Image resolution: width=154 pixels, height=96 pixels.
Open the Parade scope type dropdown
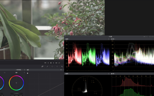[67, 39]
